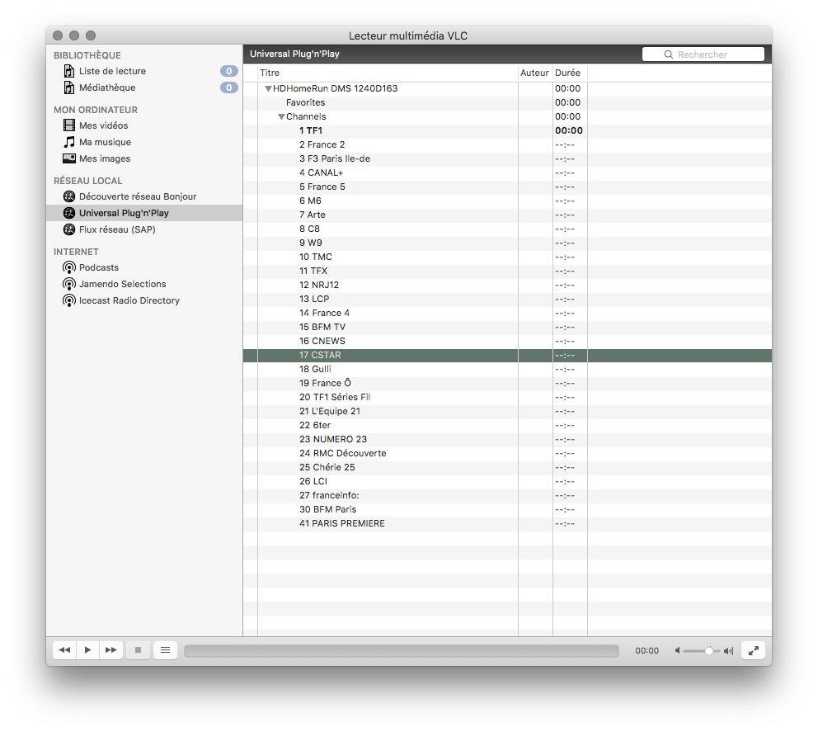Click in the Rechercher search field
The width and height of the screenshot is (818, 732).
click(x=703, y=54)
